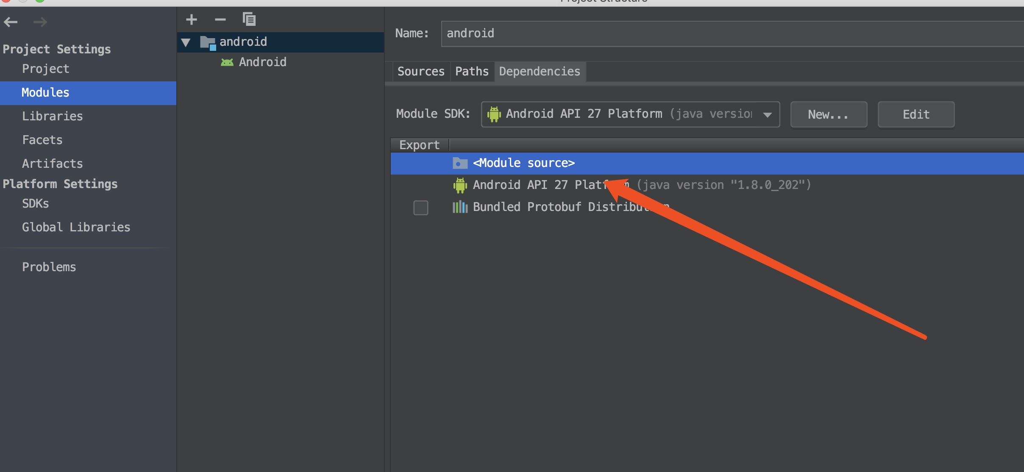Click the Edit SDK button
The image size is (1024, 472).
point(916,114)
